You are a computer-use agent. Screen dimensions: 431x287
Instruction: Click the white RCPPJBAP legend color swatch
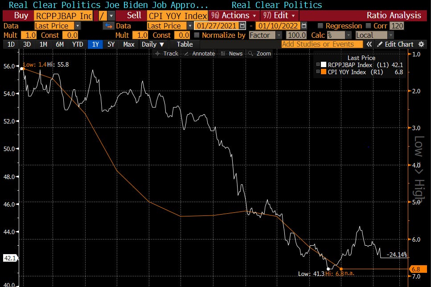324,65
